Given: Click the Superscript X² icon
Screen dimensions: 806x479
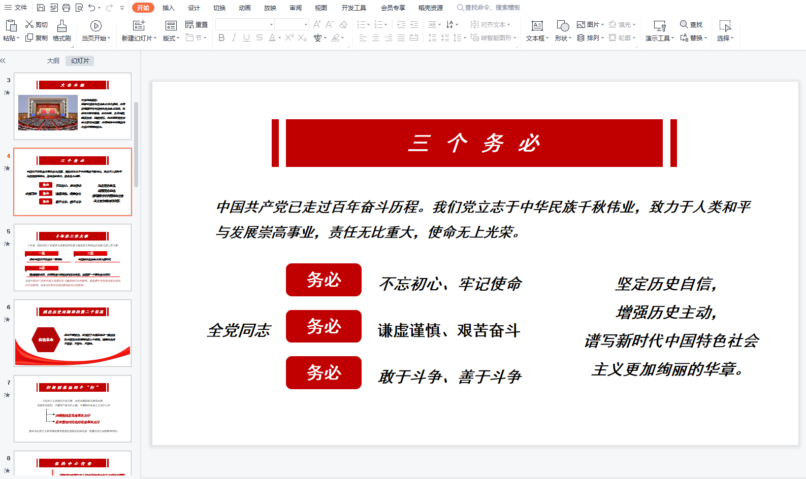Looking at the screenshot, I should click(x=289, y=38).
